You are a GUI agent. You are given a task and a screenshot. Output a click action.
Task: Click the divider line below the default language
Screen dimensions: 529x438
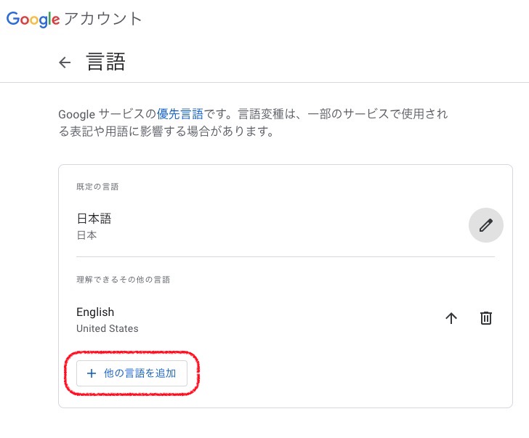coord(285,256)
